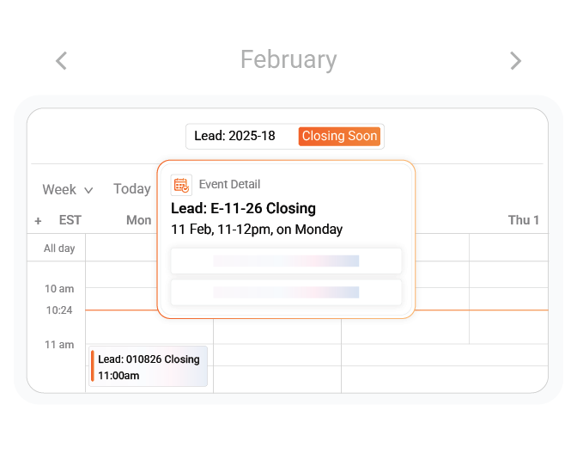Go to the previous month using left chevron
The width and height of the screenshot is (577, 454).
click(x=61, y=60)
